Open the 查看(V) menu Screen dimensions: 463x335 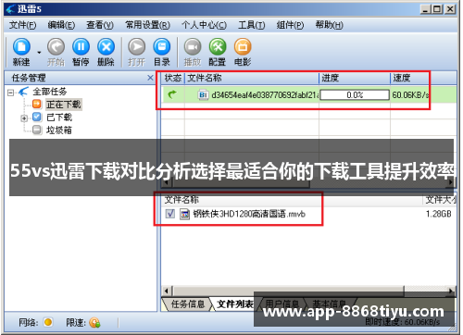[100, 25]
